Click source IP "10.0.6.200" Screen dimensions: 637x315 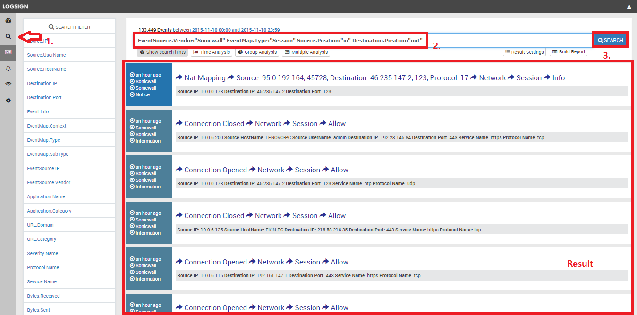(211, 137)
